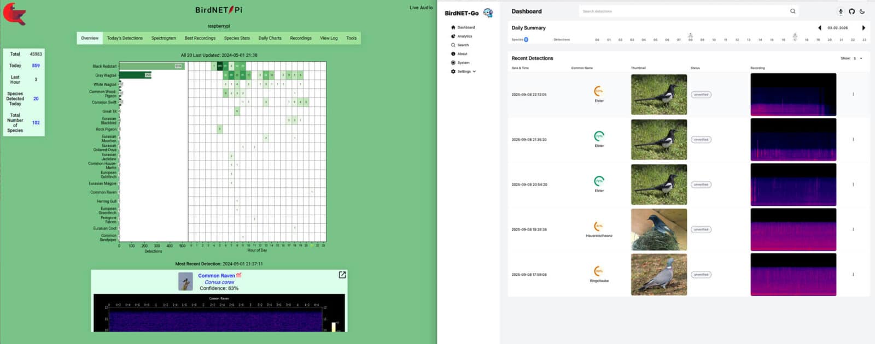Open actions menu for Hausrotschwanz detection
The image size is (875, 344).
[x=853, y=229]
